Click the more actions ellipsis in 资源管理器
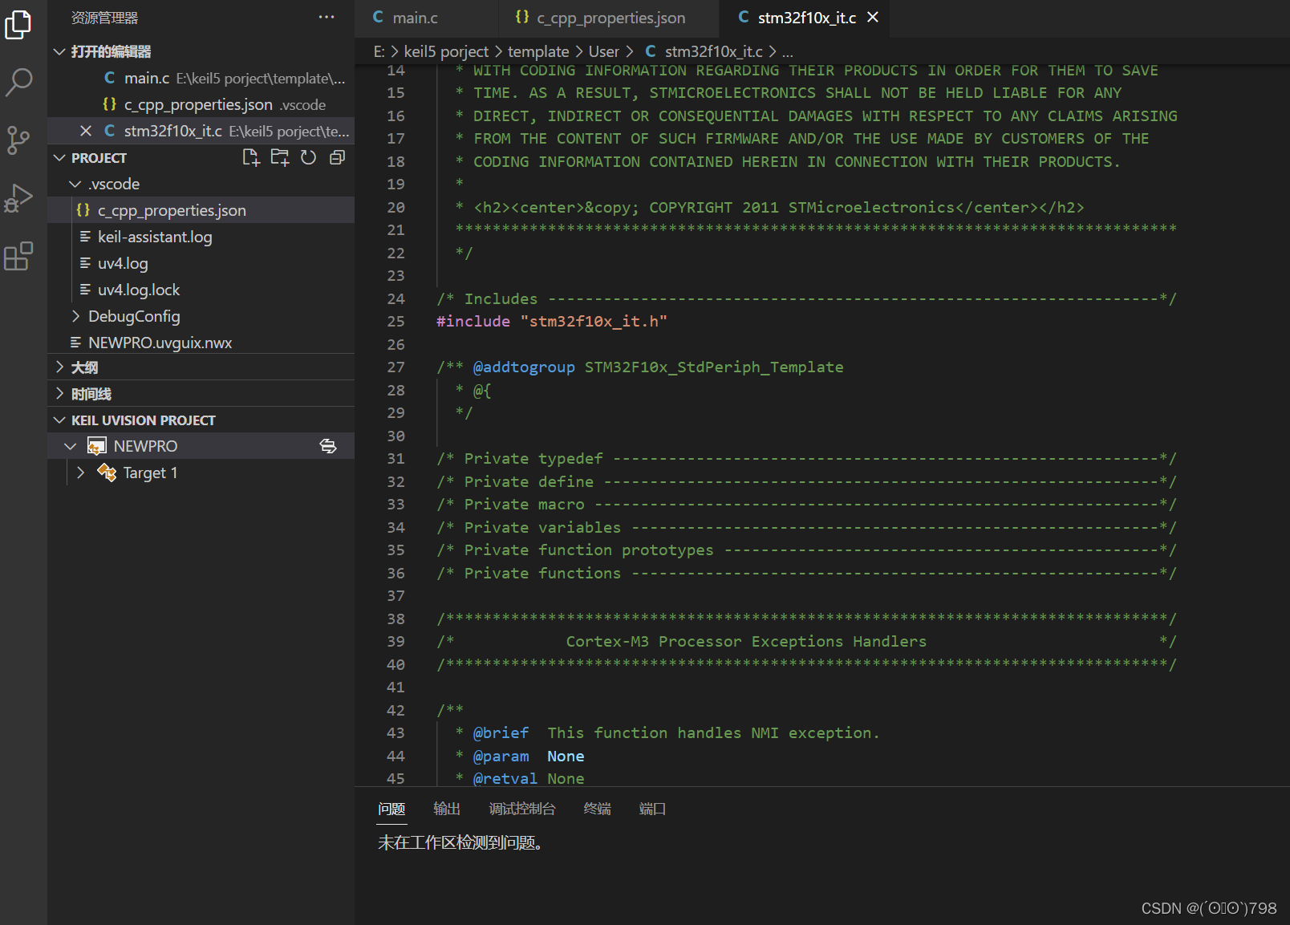Screen dimensions: 1290x925 (x=327, y=17)
